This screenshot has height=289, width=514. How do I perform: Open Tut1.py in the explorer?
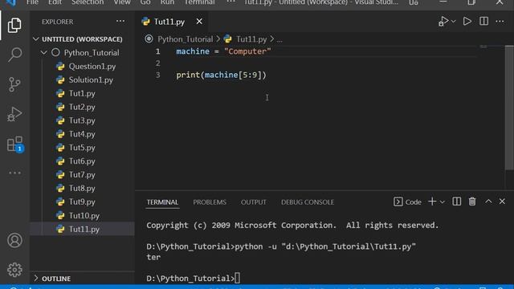click(82, 93)
